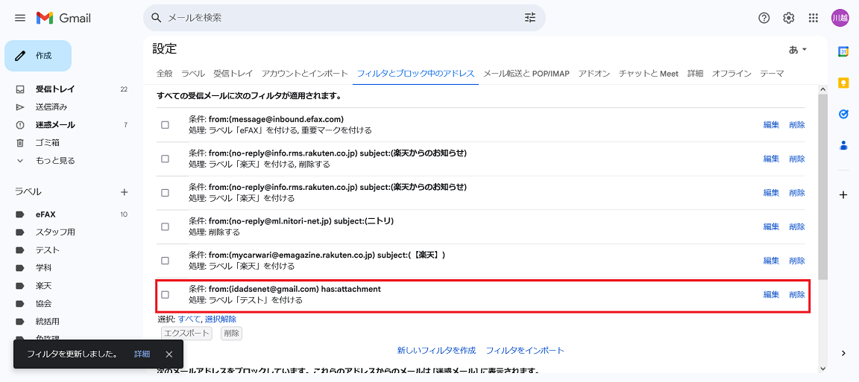This screenshot has width=859, height=382.
Task: Click the search options filter icon
Action: [530, 18]
